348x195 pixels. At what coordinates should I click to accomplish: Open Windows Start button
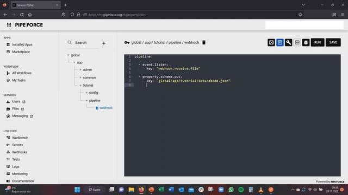(x=77, y=190)
